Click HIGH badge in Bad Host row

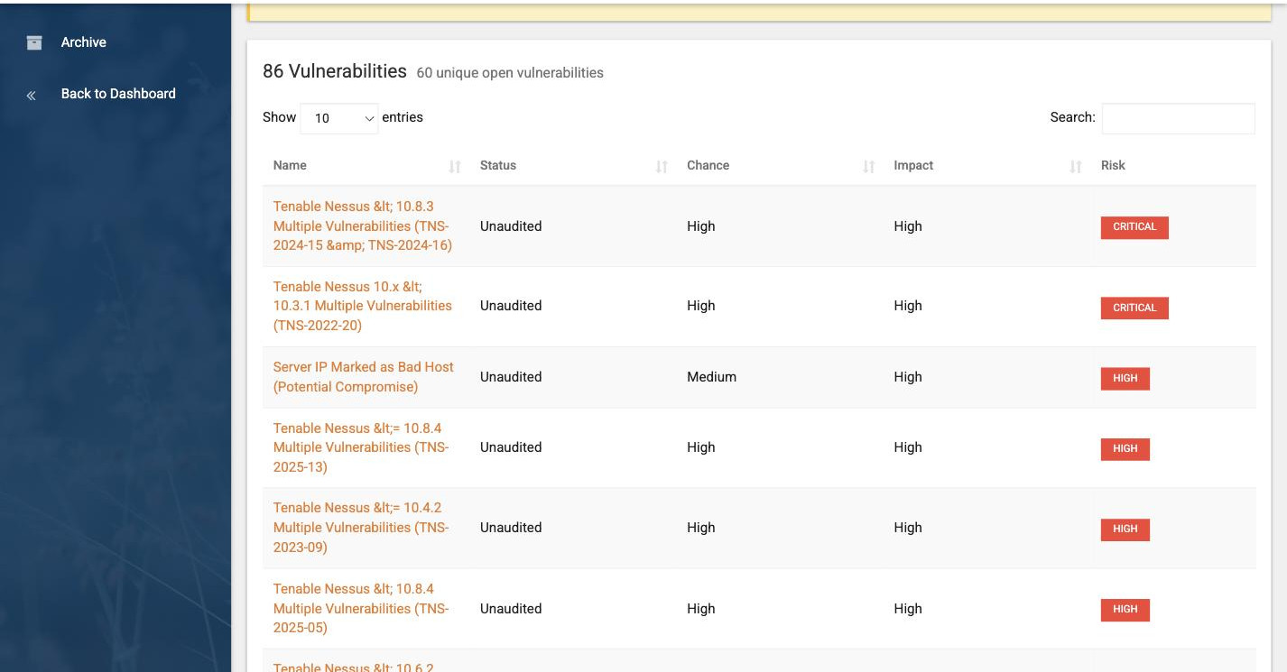pyautogui.click(x=1125, y=379)
